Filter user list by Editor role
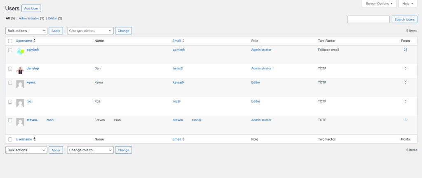The height and width of the screenshot is (178, 422). pos(52,18)
